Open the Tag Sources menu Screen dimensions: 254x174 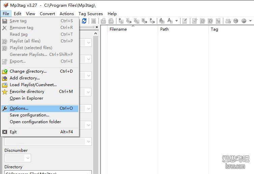(90, 14)
